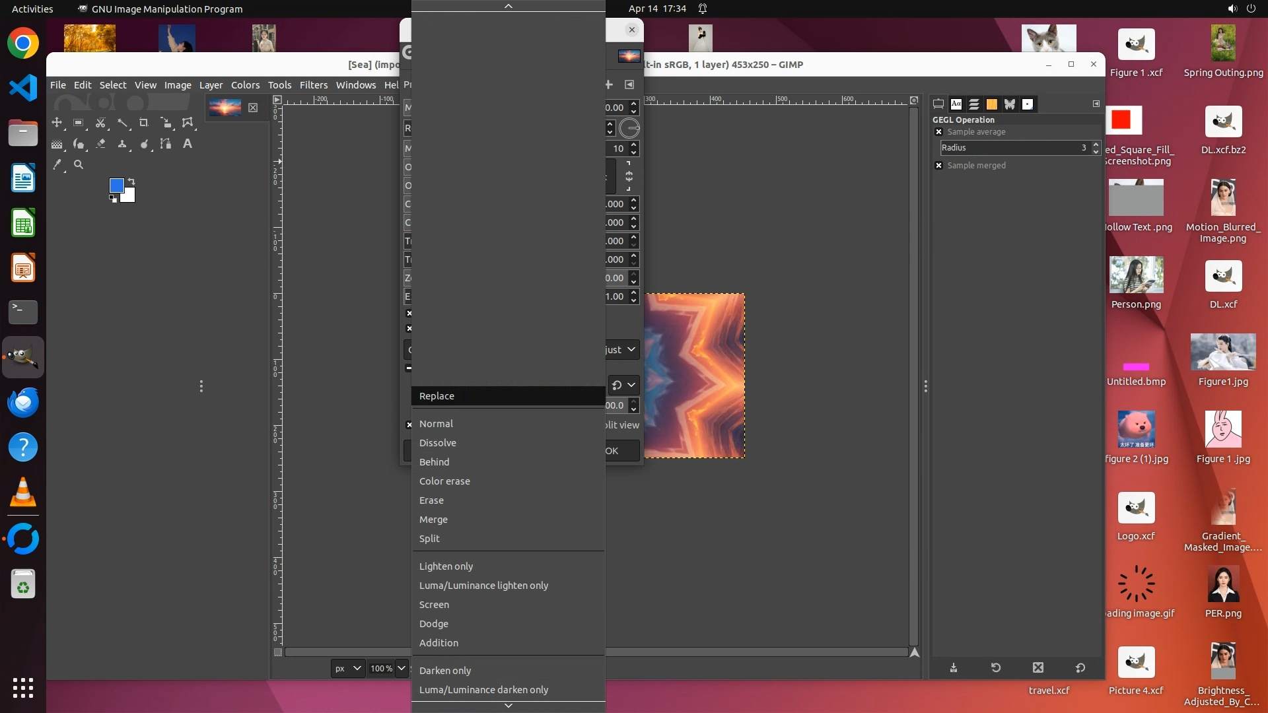Screen dimensions: 1268x713
Task: Click the OK button in filter dialog
Action: [x=620, y=451]
